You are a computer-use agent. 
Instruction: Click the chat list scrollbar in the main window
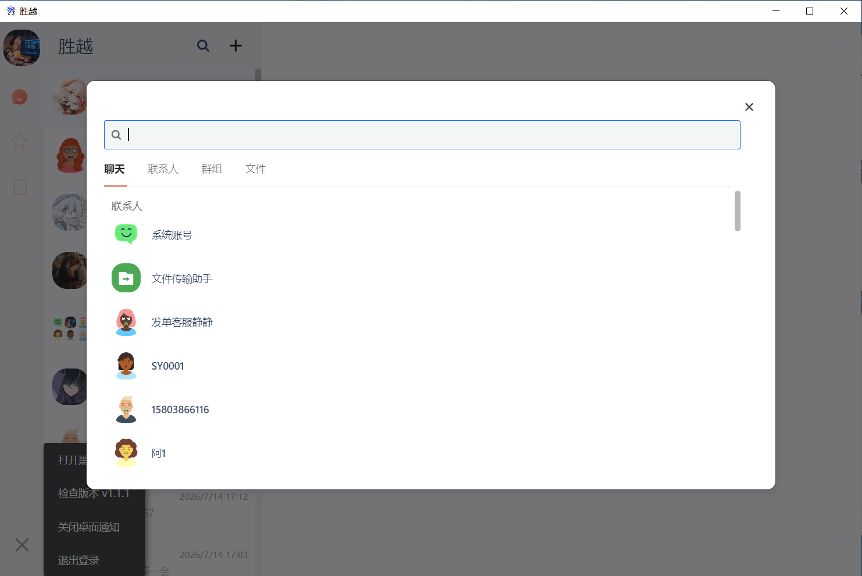(258, 74)
